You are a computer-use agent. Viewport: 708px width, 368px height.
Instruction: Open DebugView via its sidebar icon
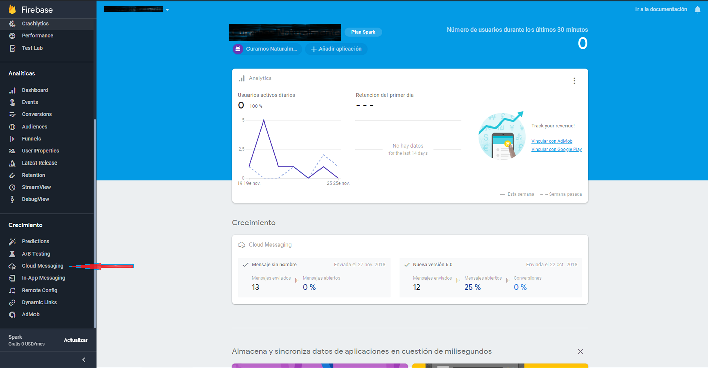pyautogui.click(x=13, y=199)
